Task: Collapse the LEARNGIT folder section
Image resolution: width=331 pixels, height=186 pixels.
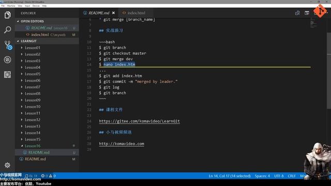Action: [47, 41]
